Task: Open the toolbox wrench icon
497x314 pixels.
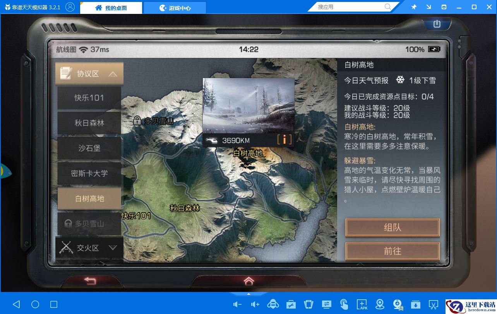Action: [291, 304]
